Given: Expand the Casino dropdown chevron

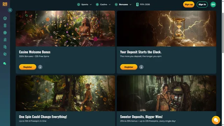Looking at the screenshot, I should tap(110, 5).
